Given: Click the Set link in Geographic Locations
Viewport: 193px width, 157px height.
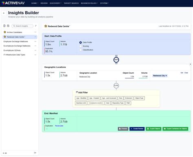Looking at the screenshot, I should (182, 73).
